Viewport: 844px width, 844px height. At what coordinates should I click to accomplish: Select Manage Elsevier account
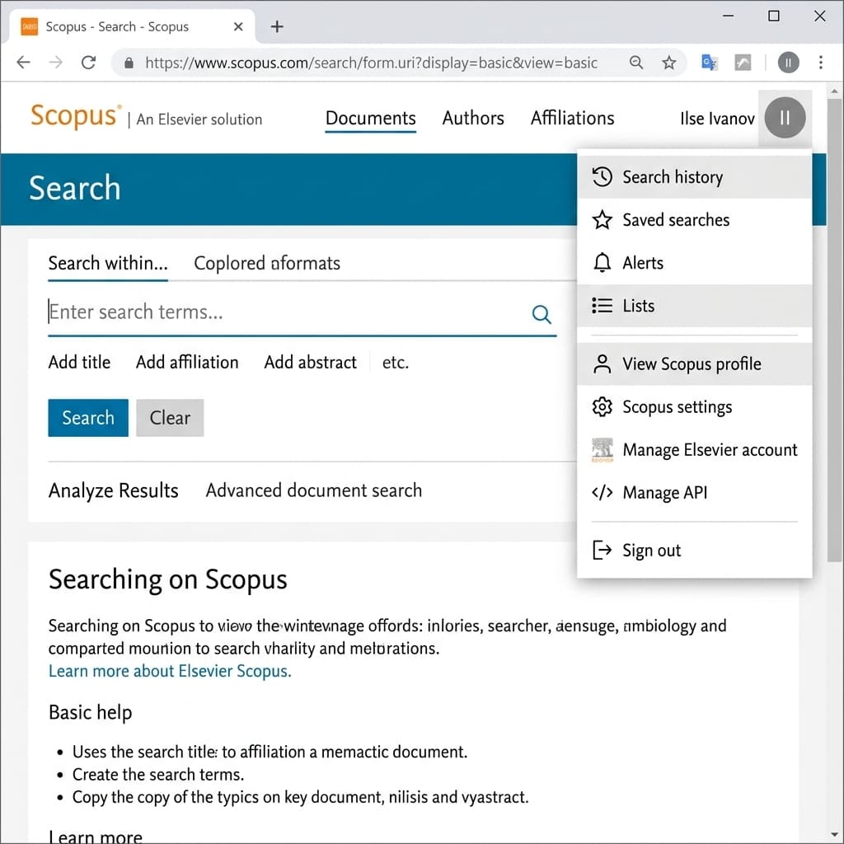point(694,449)
